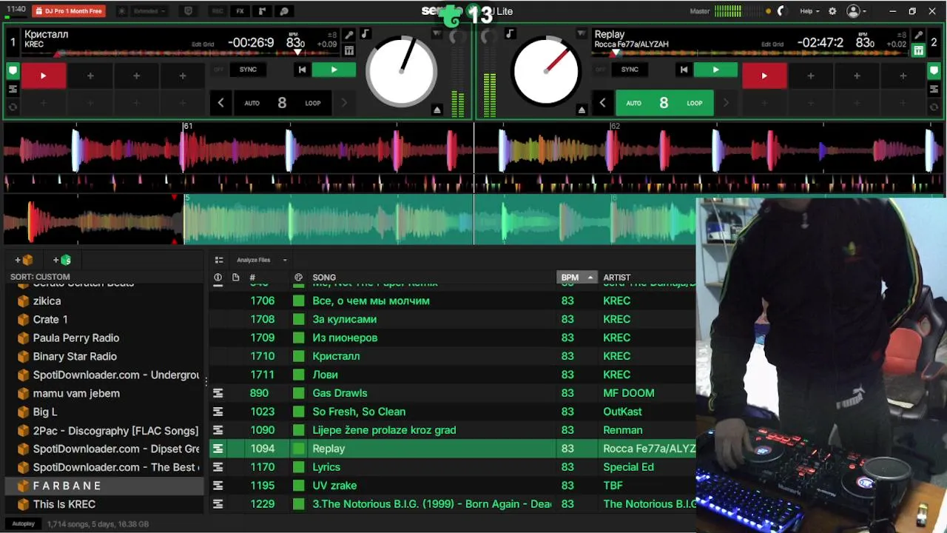Play track Кристалл on deck 1

334,70
